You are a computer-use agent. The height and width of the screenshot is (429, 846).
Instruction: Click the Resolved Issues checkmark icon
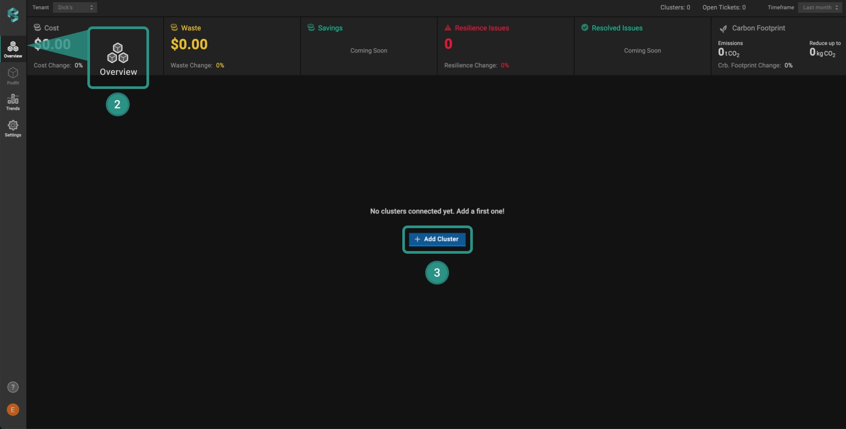584,27
